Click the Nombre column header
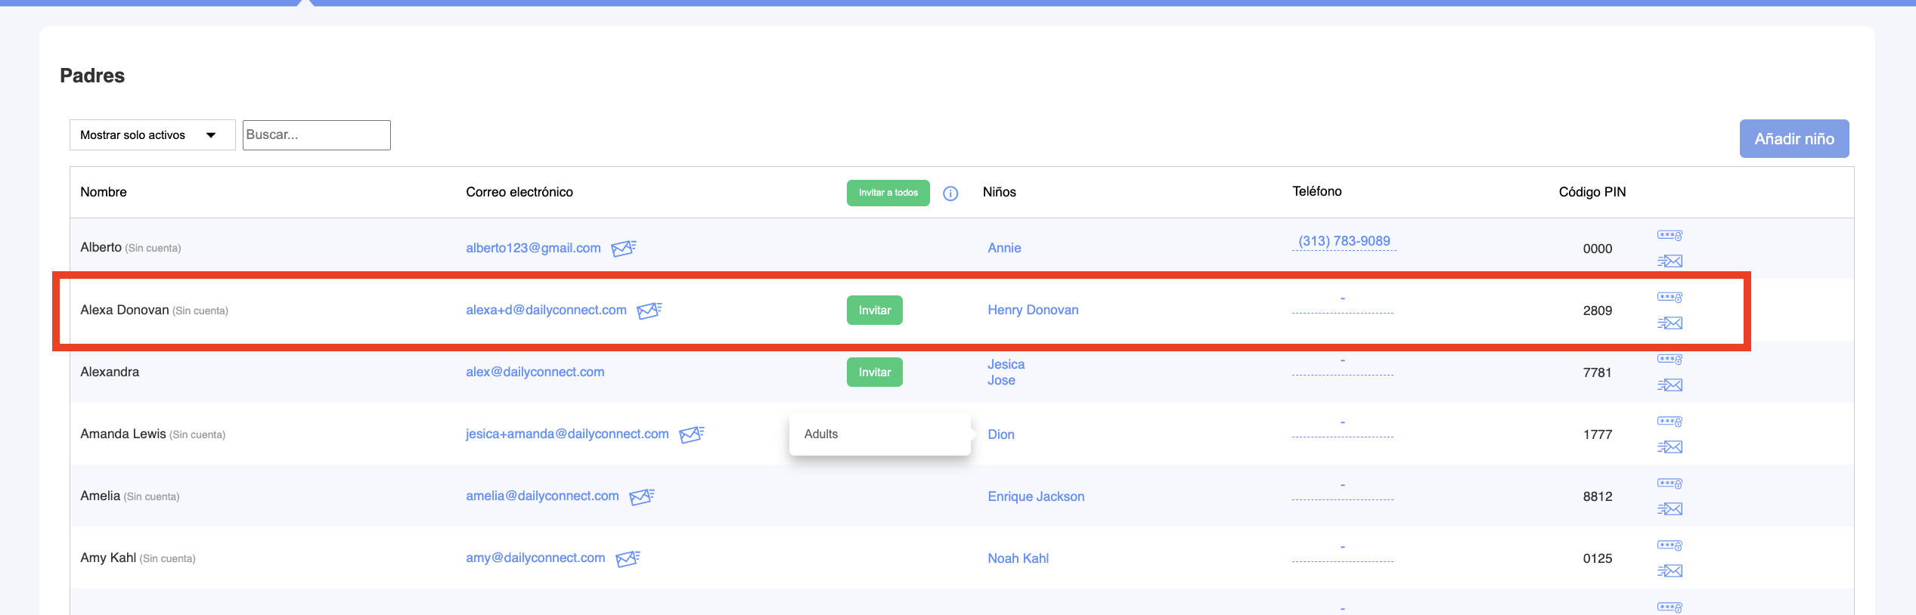 (x=104, y=192)
